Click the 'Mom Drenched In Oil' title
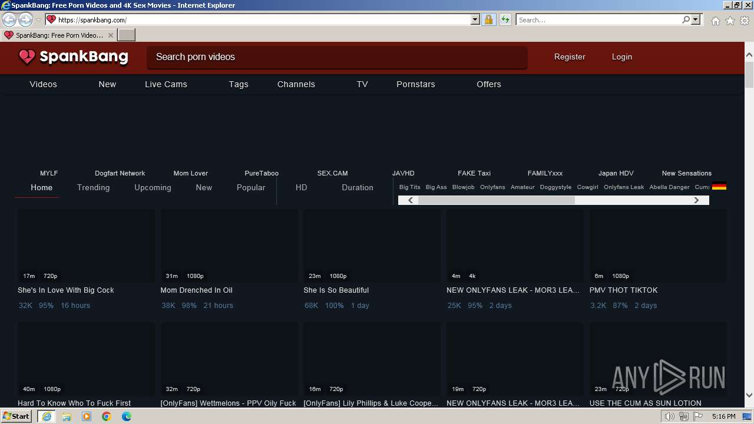The width and height of the screenshot is (754, 424). [x=197, y=290]
